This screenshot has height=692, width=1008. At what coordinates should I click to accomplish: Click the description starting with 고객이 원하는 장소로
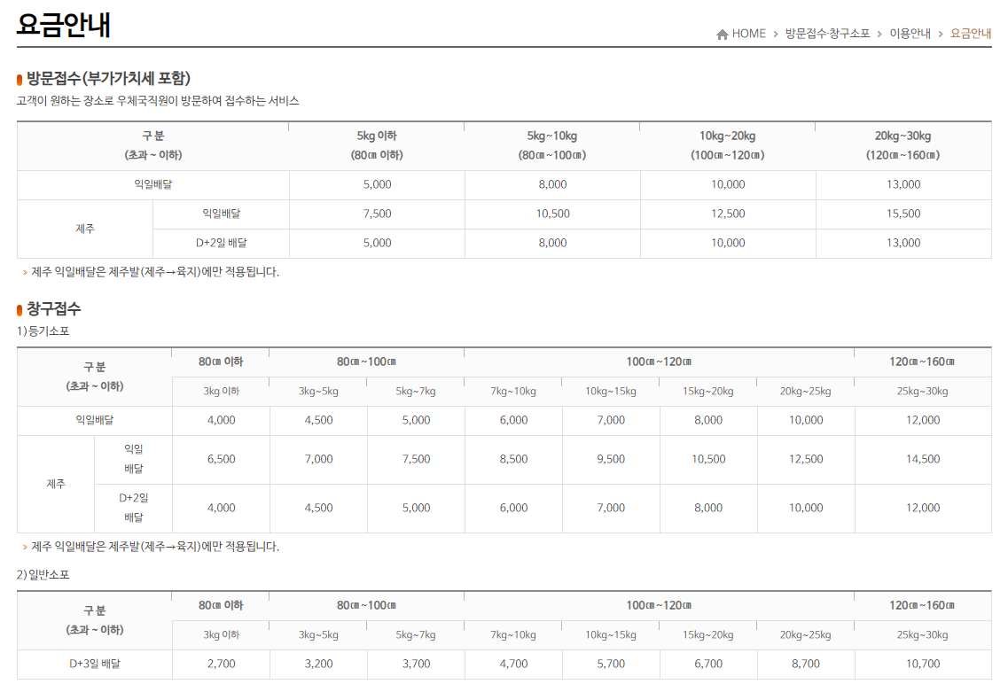click(158, 101)
